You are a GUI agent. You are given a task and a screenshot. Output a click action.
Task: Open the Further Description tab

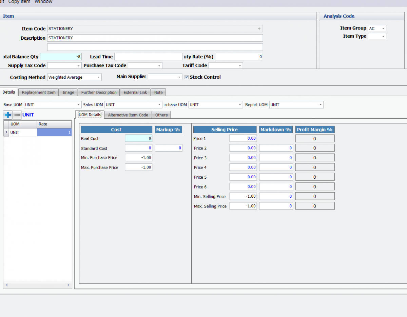[x=98, y=92]
